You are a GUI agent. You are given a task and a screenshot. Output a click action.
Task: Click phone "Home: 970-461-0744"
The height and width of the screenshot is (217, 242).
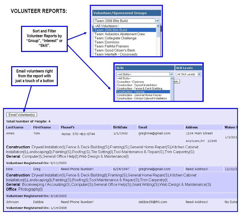pyautogui.click(x=78, y=134)
